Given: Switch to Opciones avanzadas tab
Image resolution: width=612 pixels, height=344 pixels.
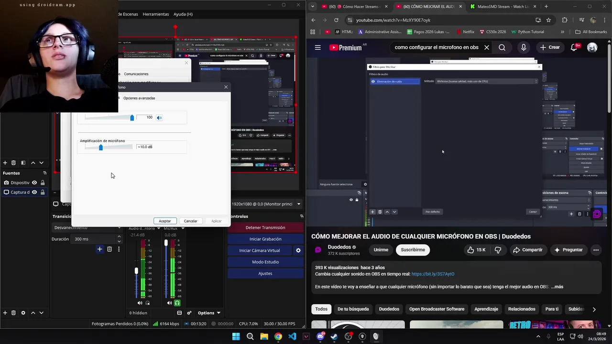Looking at the screenshot, I should 139,98.
